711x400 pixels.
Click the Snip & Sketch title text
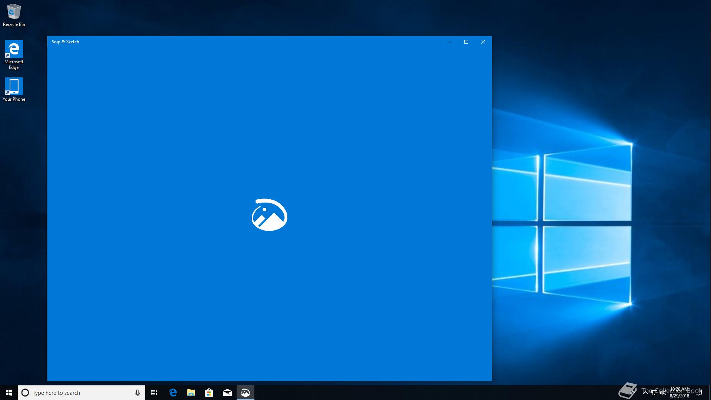point(66,42)
